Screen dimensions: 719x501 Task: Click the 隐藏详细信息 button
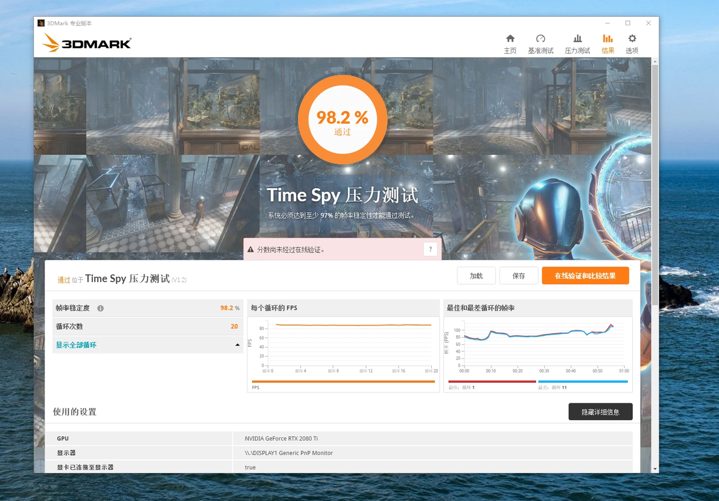click(x=600, y=412)
